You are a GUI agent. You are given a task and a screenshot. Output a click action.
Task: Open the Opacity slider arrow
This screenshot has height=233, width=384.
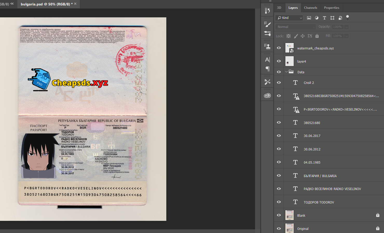pyautogui.click(x=346, y=27)
